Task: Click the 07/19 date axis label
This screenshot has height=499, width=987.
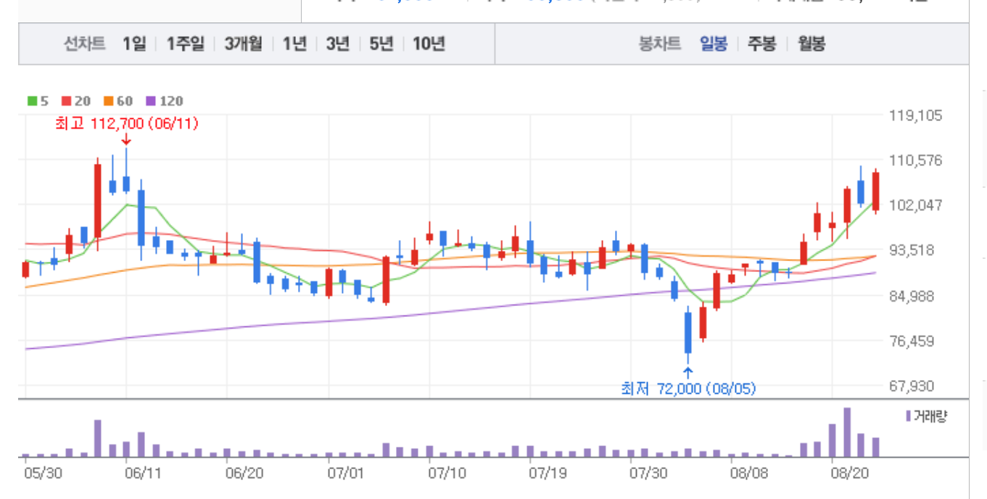Action: click(549, 473)
